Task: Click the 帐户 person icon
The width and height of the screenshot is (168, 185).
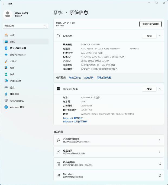Action: 6,74
